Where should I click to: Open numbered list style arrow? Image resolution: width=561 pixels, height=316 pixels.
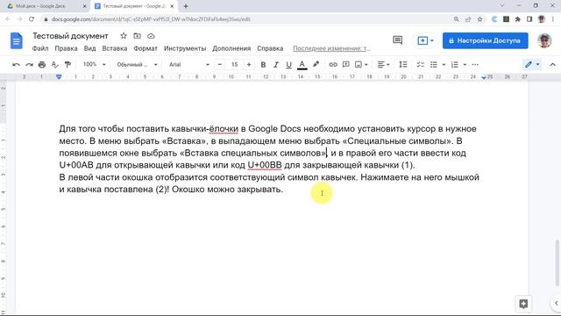[465, 64]
